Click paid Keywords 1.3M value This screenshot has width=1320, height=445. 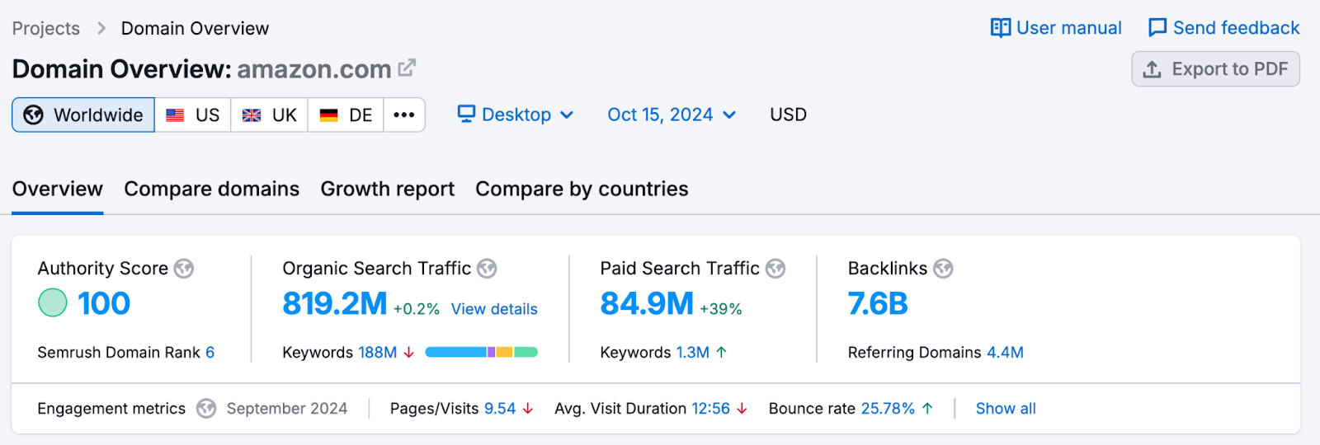tap(693, 353)
